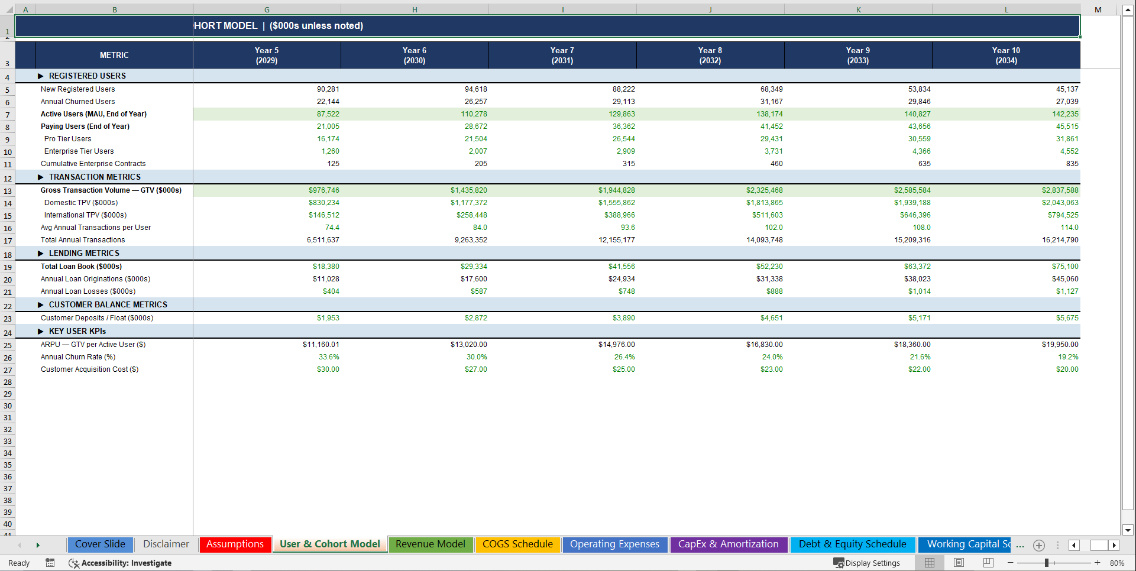Open Page Break Preview from status bar
This screenshot has height=571, width=1136.
click(988, 563)
